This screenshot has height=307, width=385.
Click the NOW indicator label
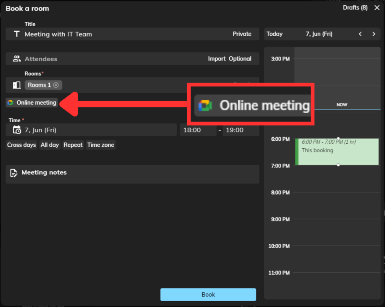click(x=342, y=105)
